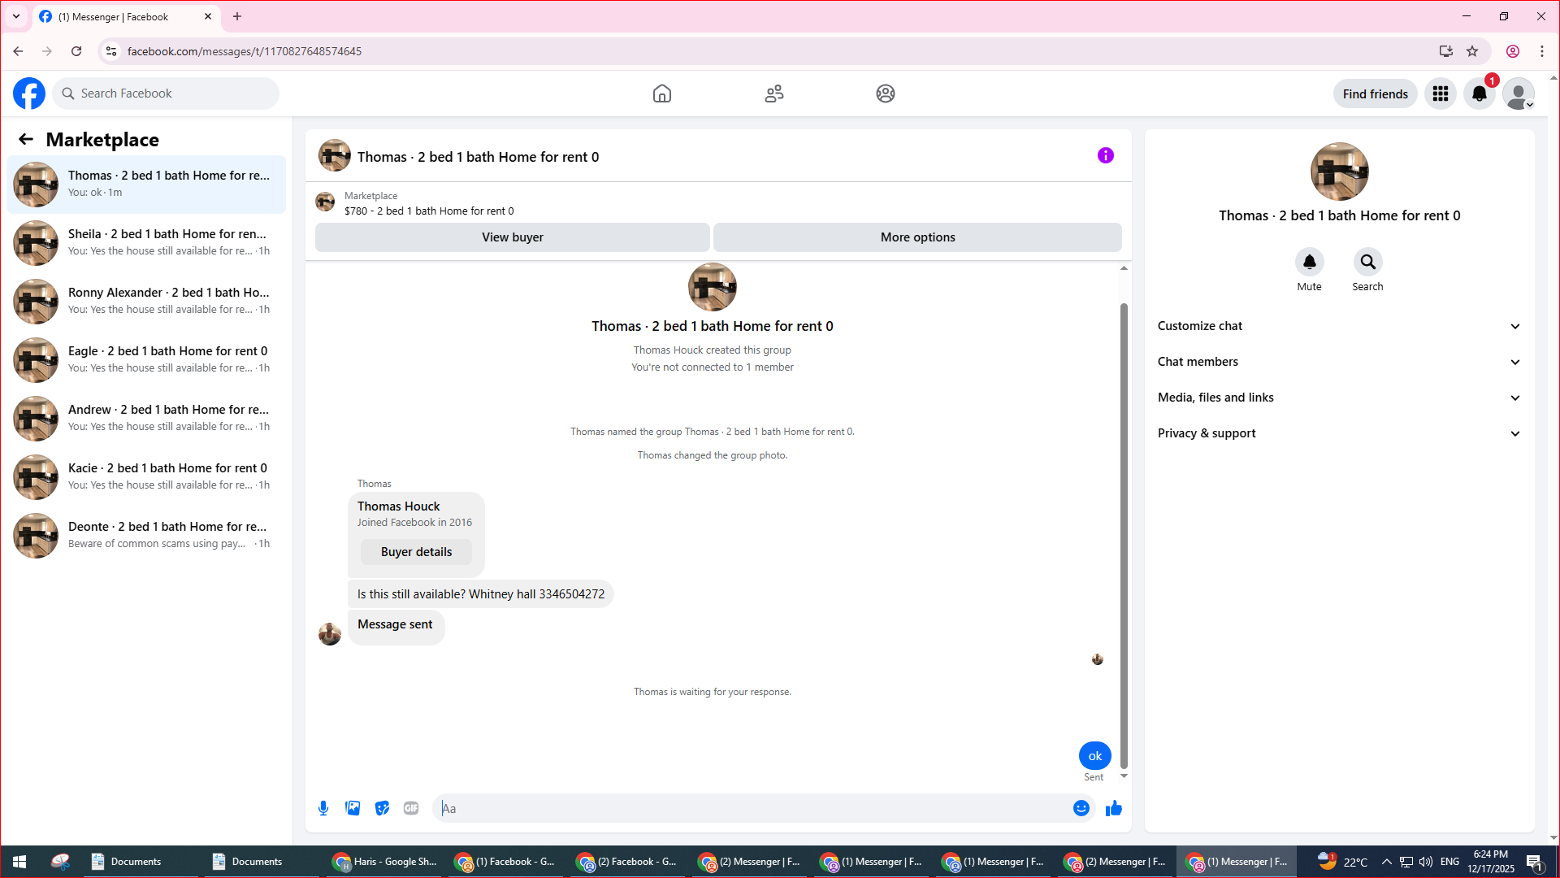
Task: Toggle the purple conversation information icon
Action: click(1105, 156)
